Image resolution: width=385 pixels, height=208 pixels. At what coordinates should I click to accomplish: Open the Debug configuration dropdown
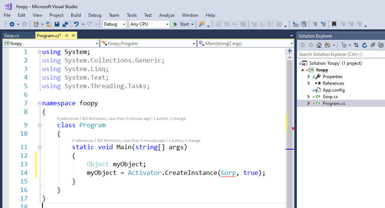point(124,24)
